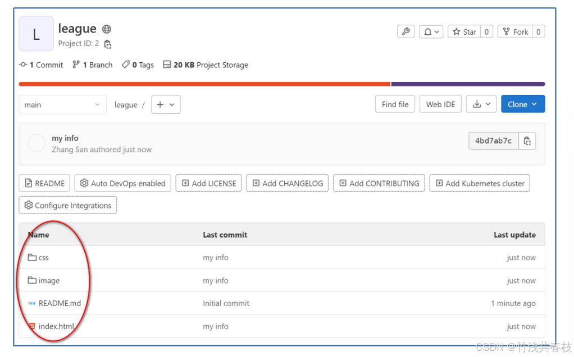Click the purple segment of language bar
Image resolution: width=574 pixels, height=357 pixels.
click(x=468, y=84)
